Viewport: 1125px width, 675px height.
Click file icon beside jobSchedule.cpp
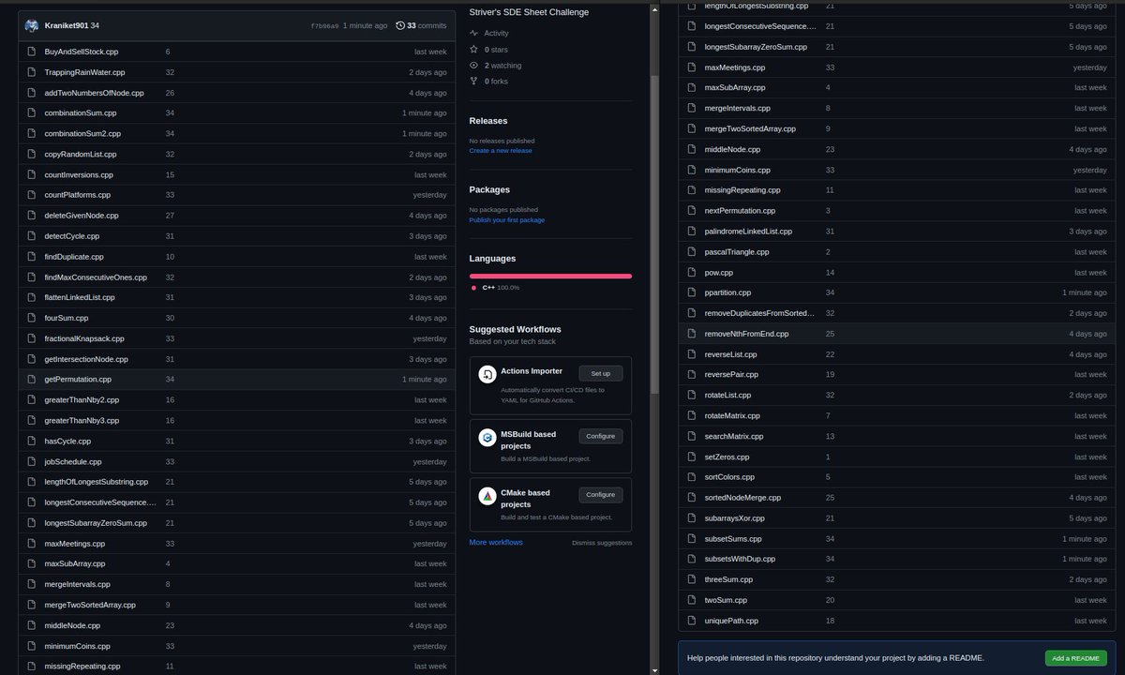(32, 461)
